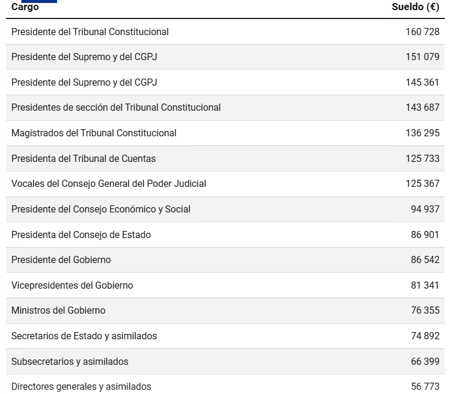Select Subsecretarios y asimilados row
Viewport: 452px width, 394px height.
click(x=225, y=361)
